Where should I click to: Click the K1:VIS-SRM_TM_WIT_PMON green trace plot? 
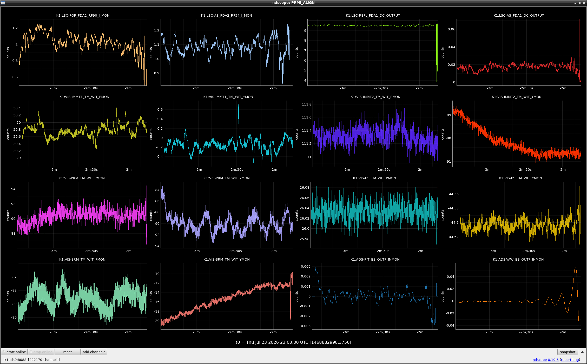tap(82, 296)
